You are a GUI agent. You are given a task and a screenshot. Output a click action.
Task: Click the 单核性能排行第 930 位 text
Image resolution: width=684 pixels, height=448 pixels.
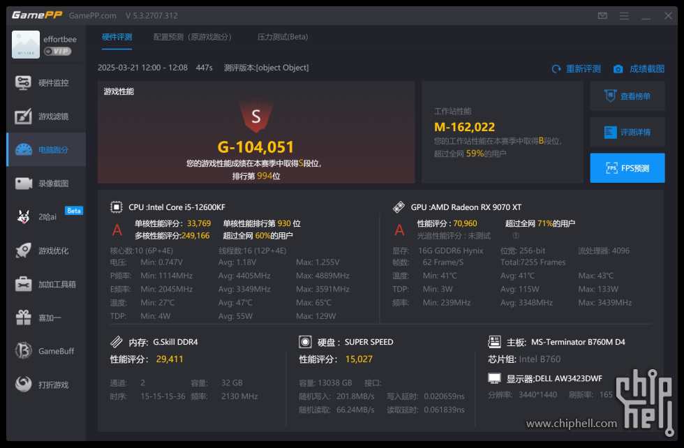(x=262, y=223)
